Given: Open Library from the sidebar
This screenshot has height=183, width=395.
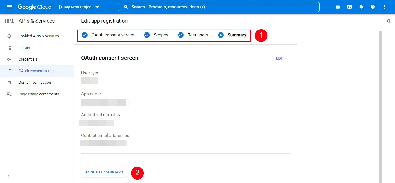Looking at the screenshot, I should pos(24,47).
